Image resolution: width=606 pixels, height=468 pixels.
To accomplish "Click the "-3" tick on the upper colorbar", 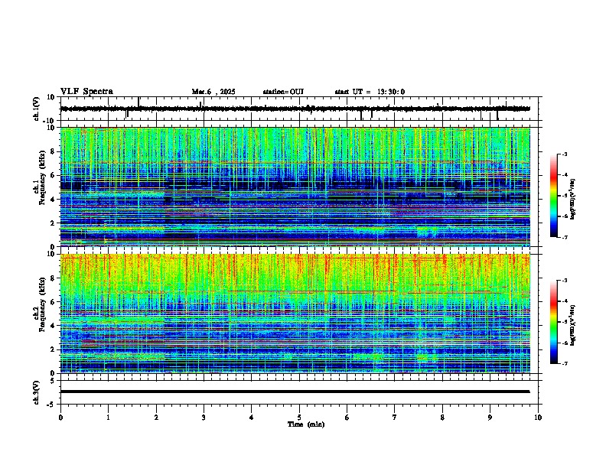I will coord(565,154).
